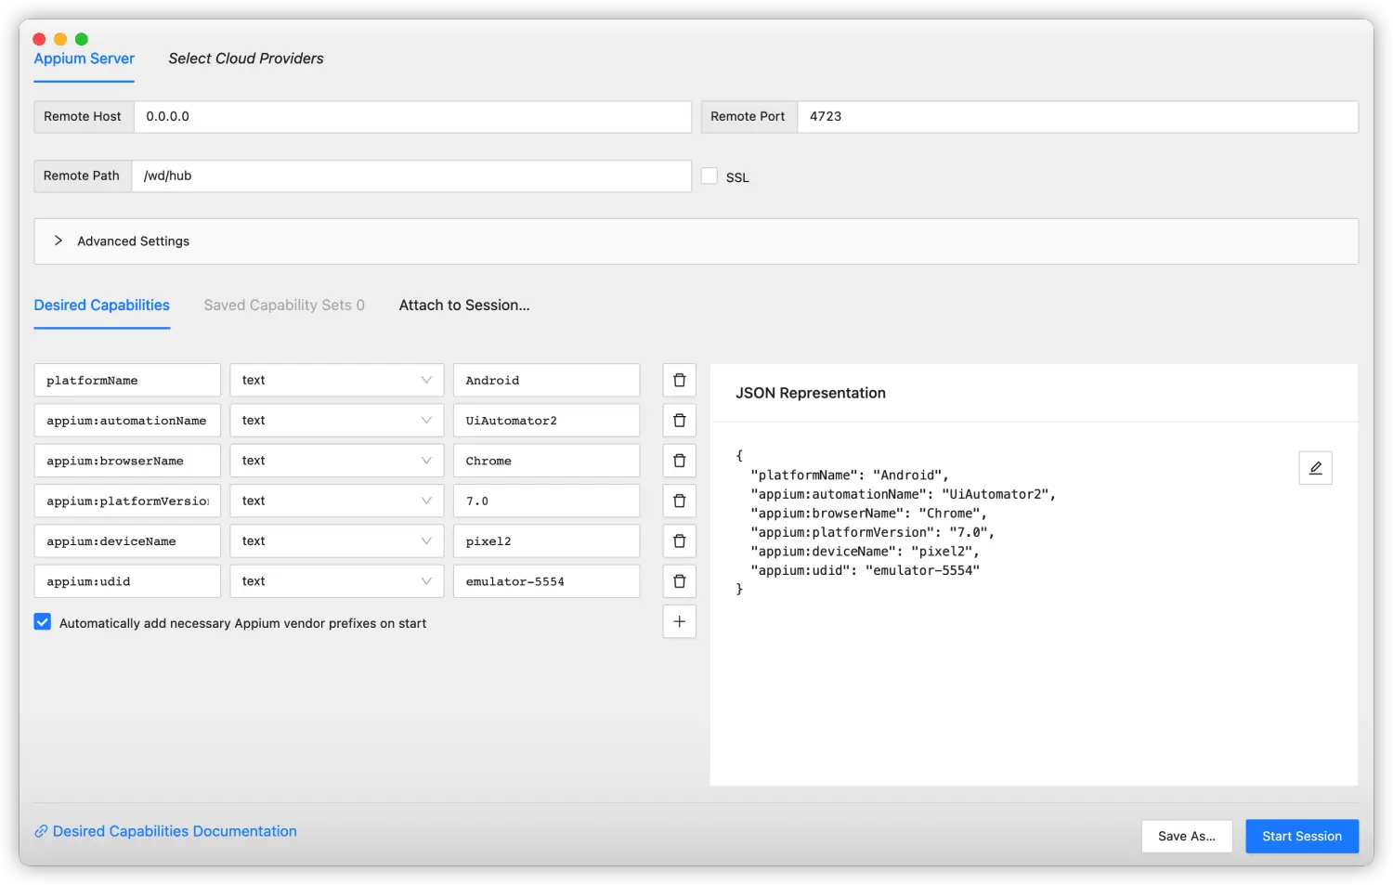
Task: Add a new capability with plus icon
Action: coord(679,622)
